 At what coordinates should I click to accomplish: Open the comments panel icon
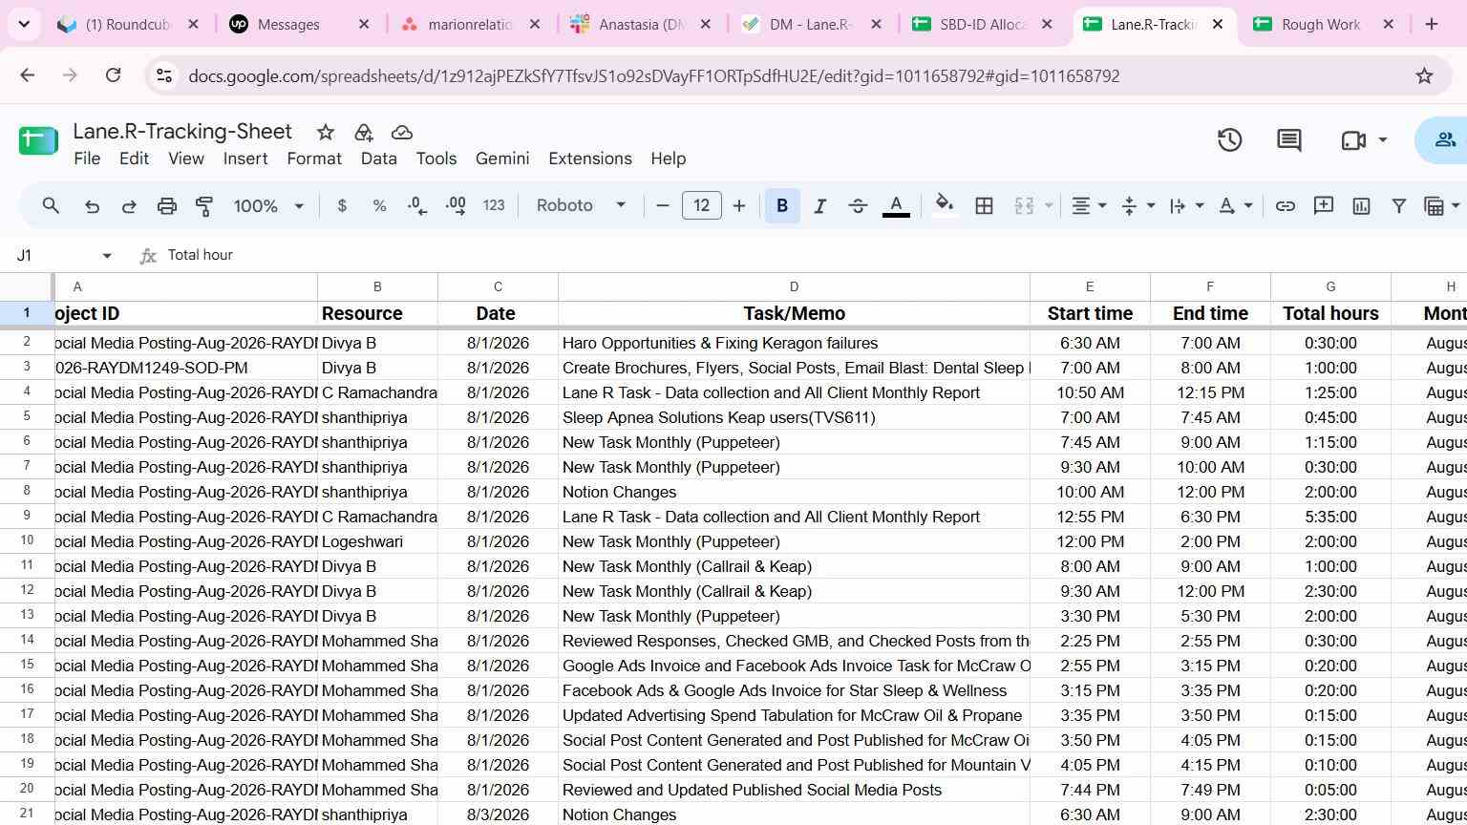[1289, 140]
